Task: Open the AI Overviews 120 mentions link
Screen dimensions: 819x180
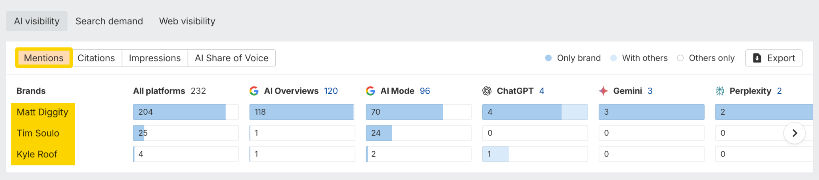Action: tap(331, 91)
